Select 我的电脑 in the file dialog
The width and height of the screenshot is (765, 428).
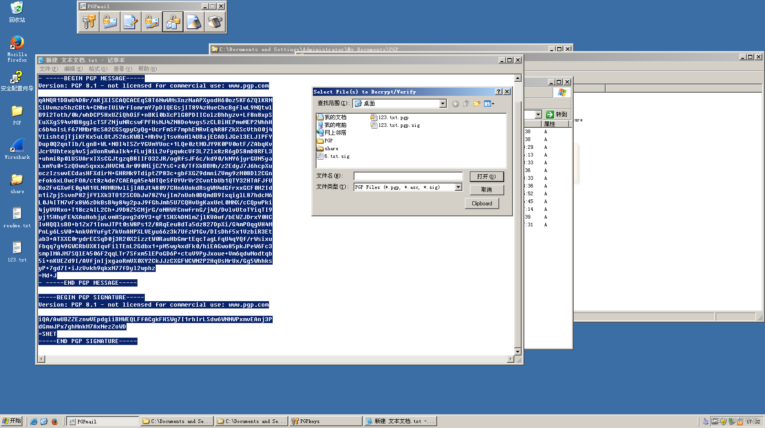pyautogui.click(x=332, y=125)
